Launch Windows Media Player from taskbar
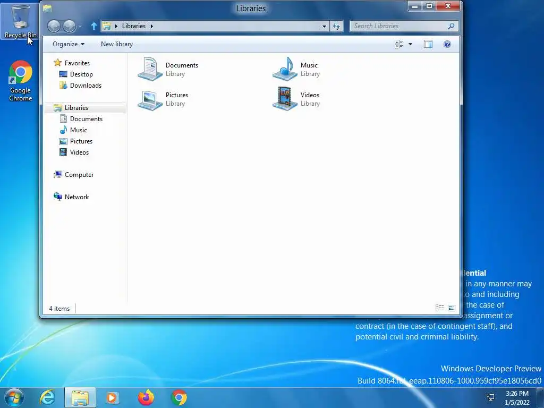544x408 pixels. 112,397
